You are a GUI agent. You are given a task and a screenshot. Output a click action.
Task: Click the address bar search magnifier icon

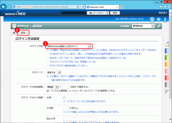(78, 7)
